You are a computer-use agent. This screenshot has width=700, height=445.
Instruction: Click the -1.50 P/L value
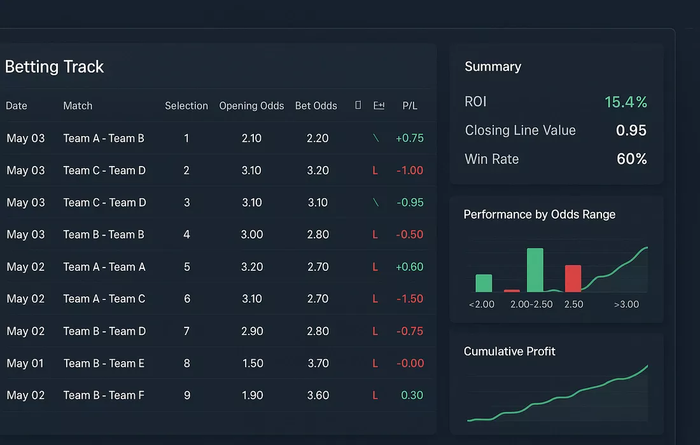pos(410,299)
